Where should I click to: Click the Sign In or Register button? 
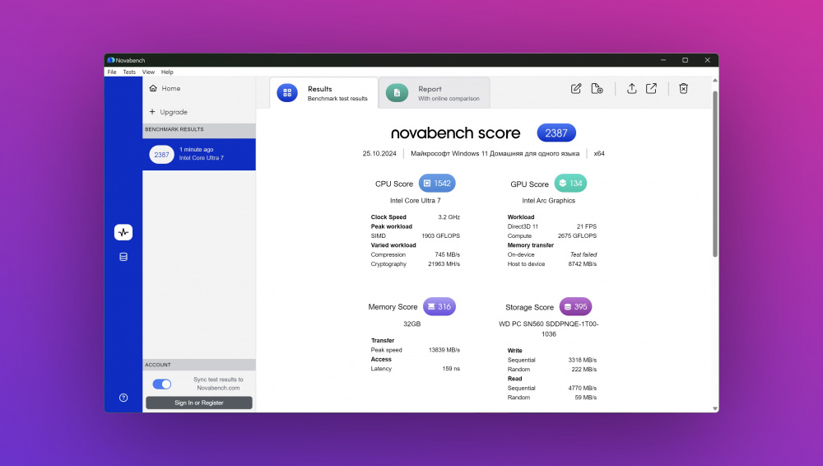tap(199, 403)
